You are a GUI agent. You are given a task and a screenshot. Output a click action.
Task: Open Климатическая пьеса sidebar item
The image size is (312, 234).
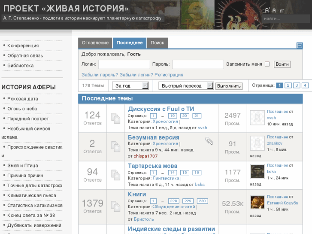[32, 195]
